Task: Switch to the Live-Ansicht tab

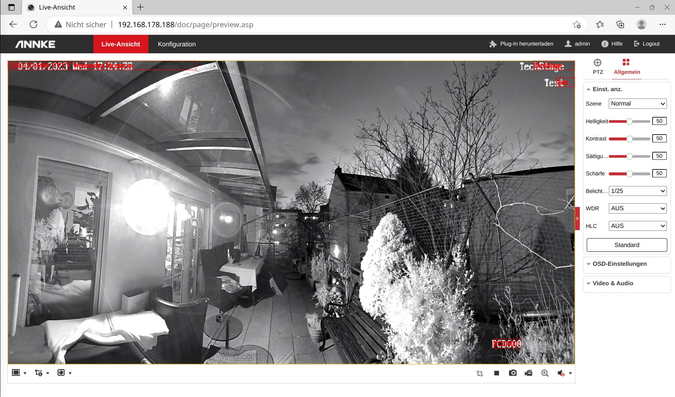Action: coord(121,44)
